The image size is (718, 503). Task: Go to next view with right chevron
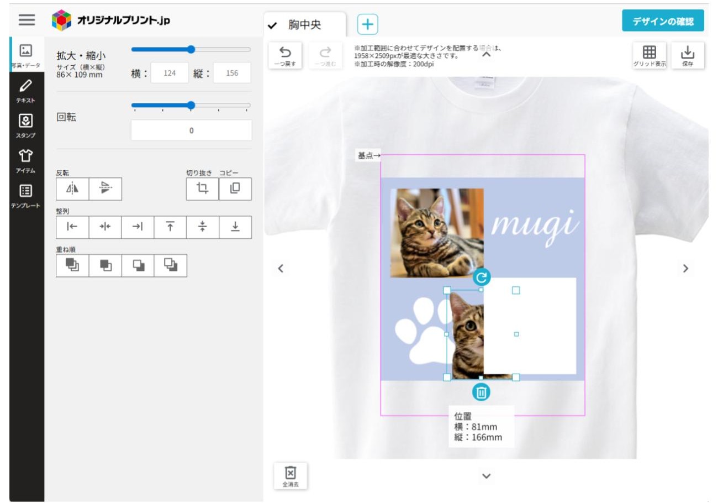[x=685, y=269]
